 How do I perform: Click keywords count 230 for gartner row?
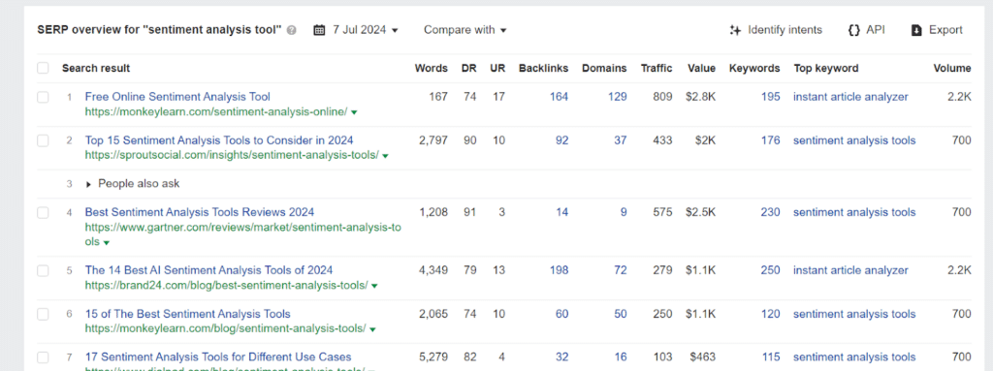click(771, 212)
